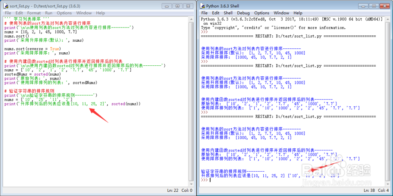
Task: Open File menu in Python Shell
Action: click(204, 13)
